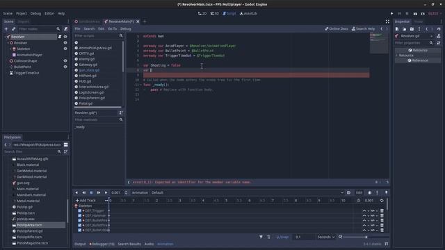The width and height of the screenshot is (445, 250).
Task: Click Search Help button
Action: pos(363,28)
